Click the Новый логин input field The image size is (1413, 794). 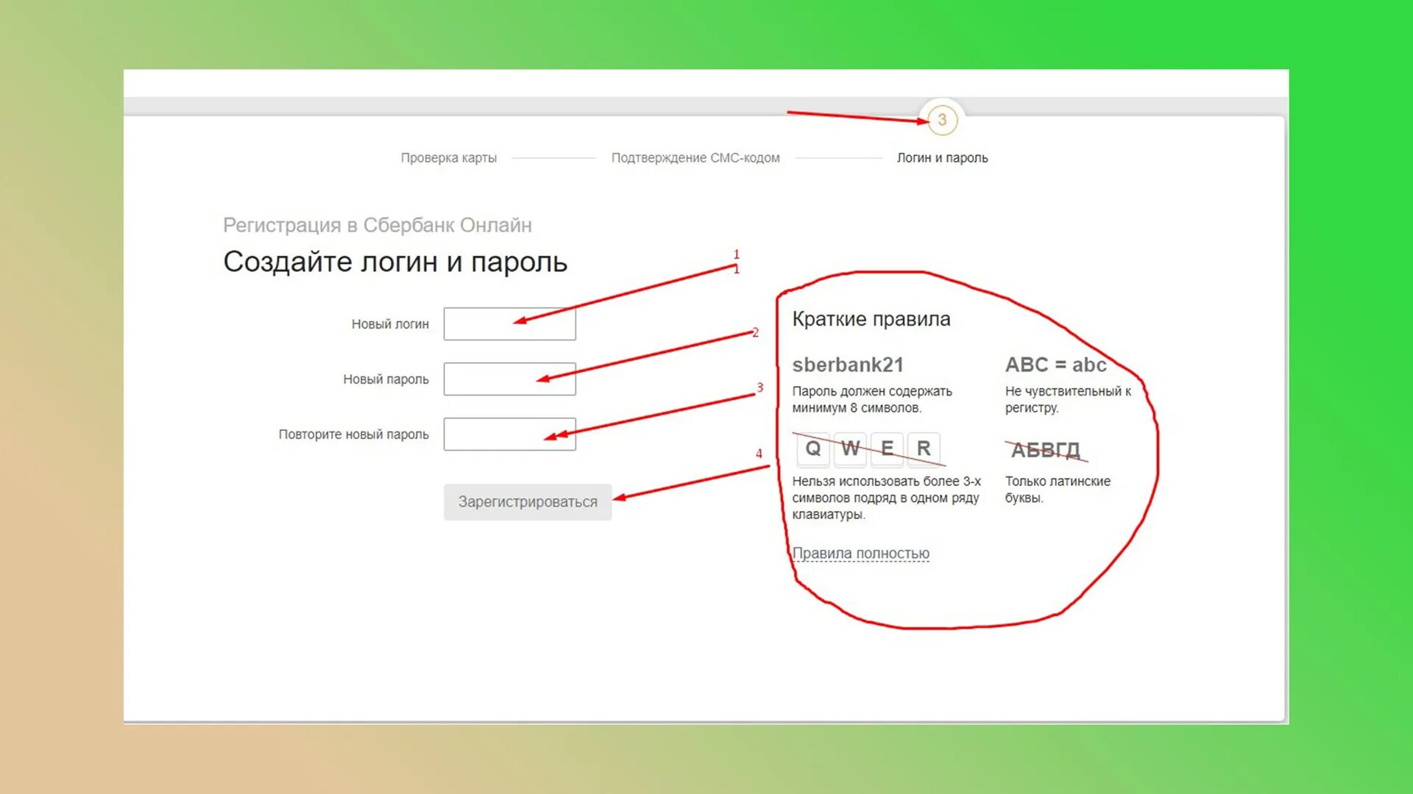pos(509,323)
